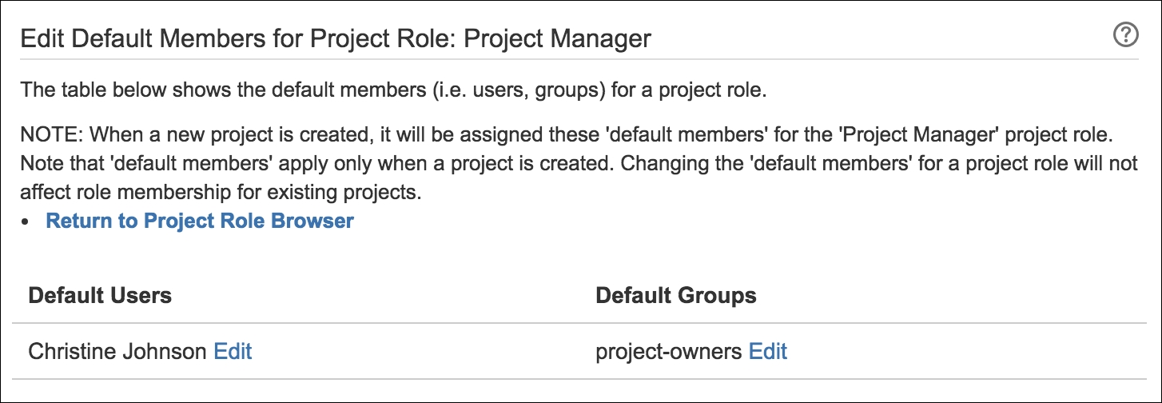Select the Default Users column header
This screenshot has height=403, width=1162.
pyautogui.click(x=100, y=295)
